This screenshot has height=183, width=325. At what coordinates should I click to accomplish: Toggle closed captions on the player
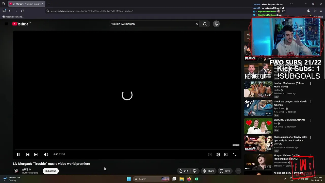click(x=210, y=155)
